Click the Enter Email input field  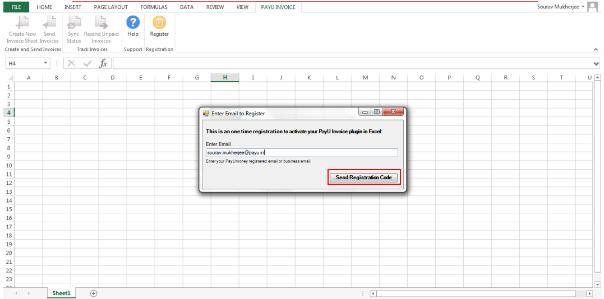(302, 153)
